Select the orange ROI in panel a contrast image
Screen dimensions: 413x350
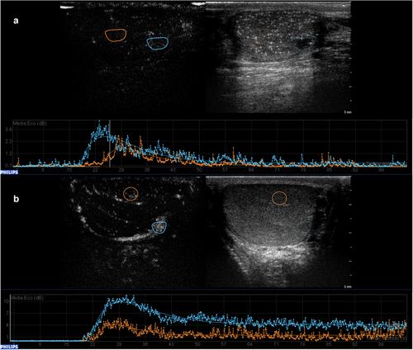coord(116,35)
